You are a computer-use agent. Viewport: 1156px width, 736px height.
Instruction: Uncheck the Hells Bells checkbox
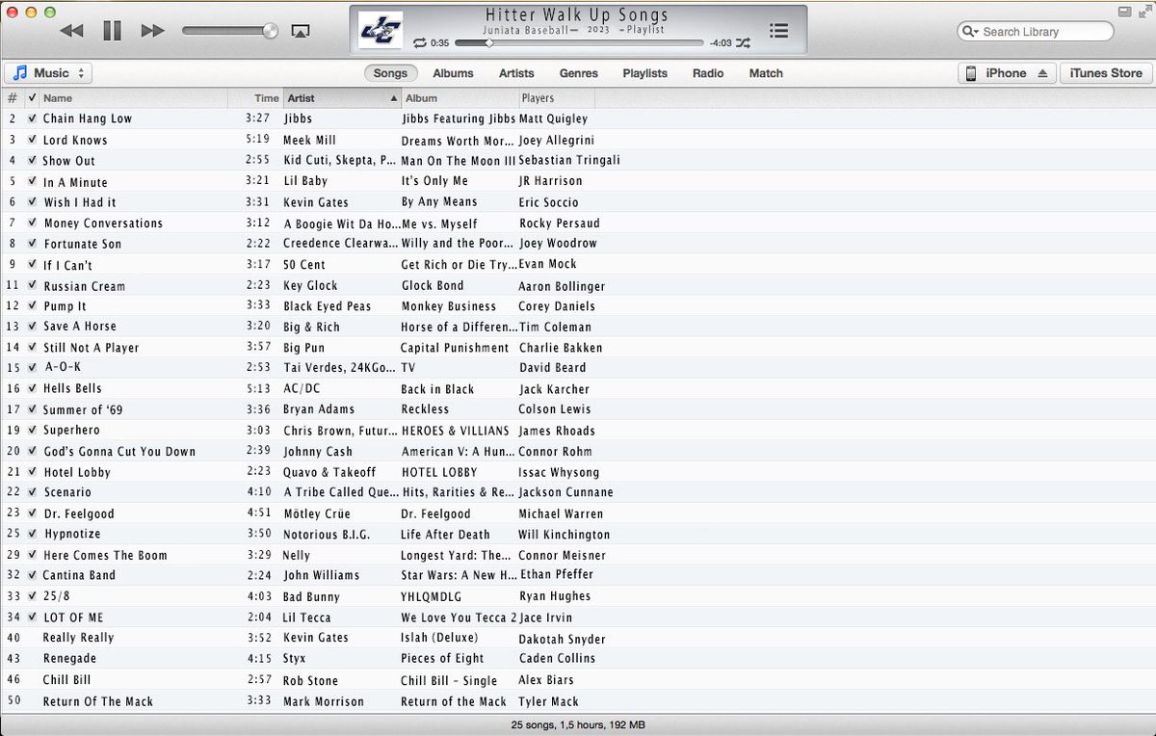(32, 388)
